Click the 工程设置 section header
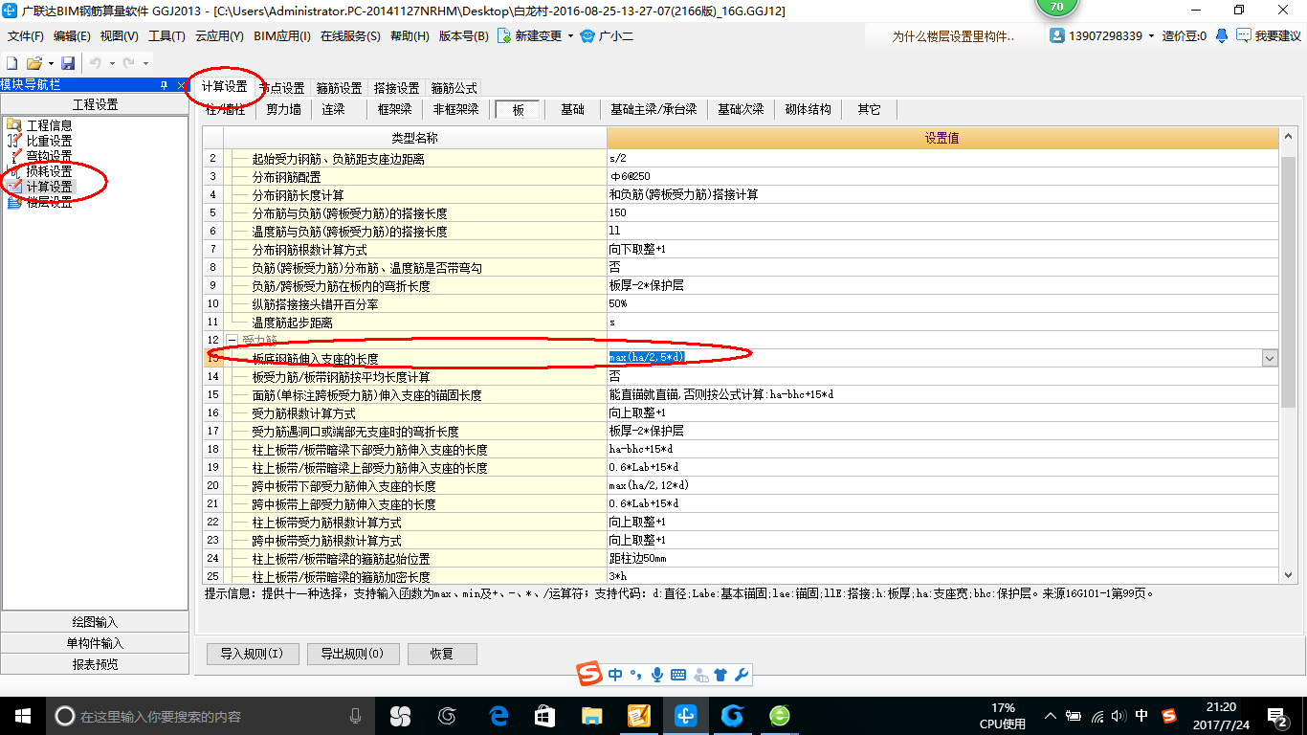Viewport: 1307px width, 735px height. (96, 104)
